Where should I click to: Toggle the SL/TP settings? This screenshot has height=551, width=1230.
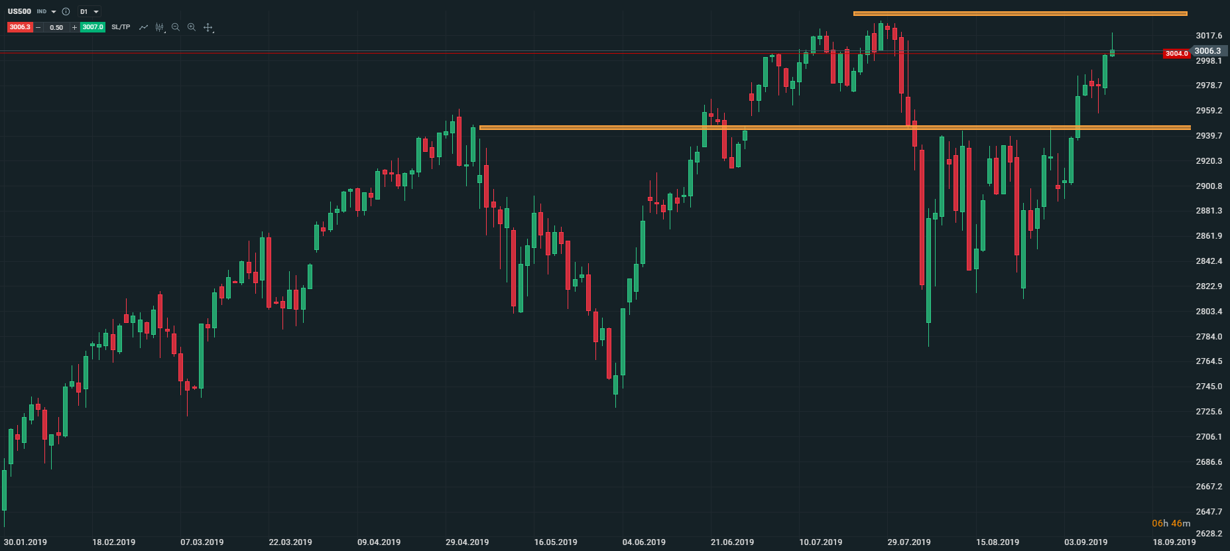pos(121,27)
